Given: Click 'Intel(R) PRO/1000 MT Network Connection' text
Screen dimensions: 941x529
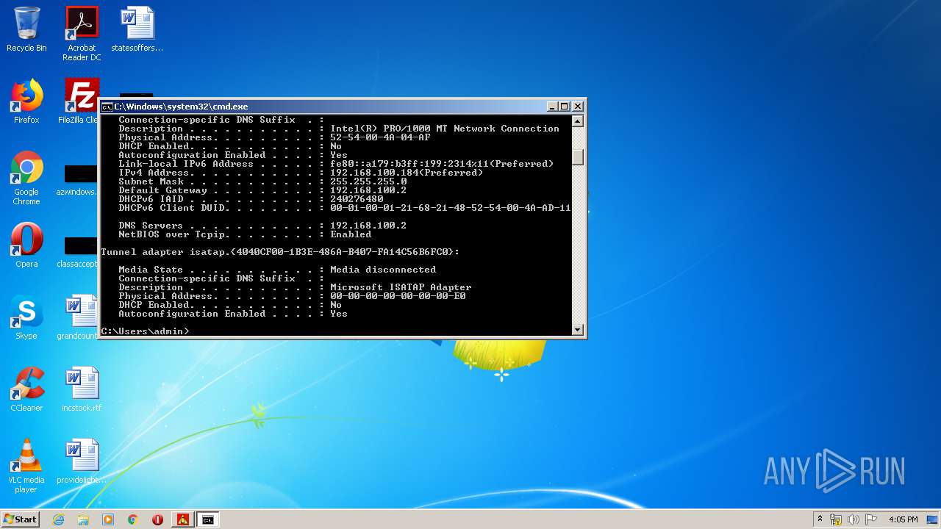Looking at the screenshot, I should (445, 129).
